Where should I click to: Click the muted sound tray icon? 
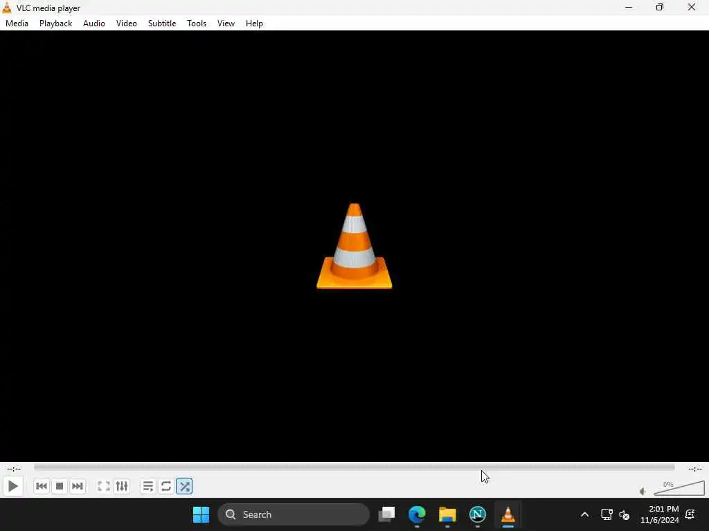[625, 514]
